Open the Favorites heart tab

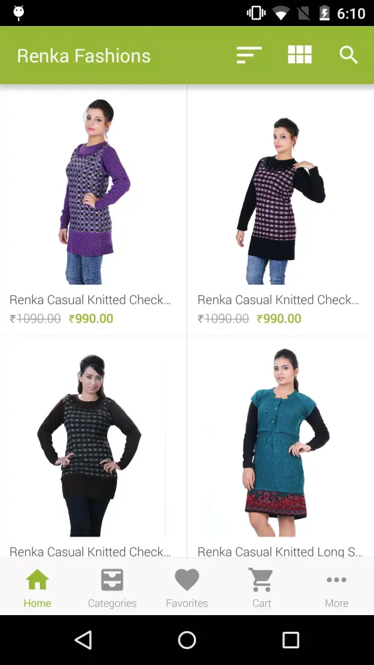tap(187, 588)
